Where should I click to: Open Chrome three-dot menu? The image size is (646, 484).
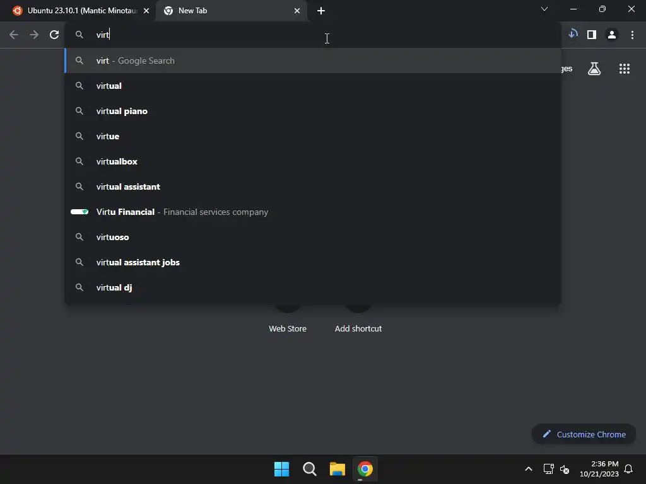click(x=632, y=35)
